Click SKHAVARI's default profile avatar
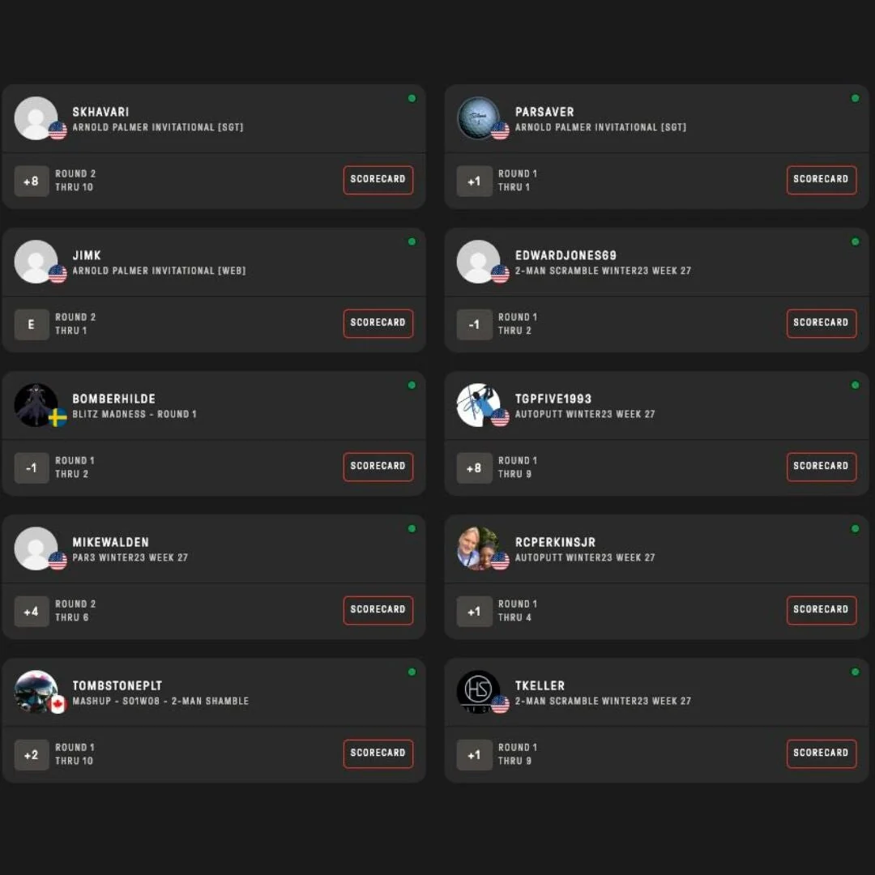The image size is (875, 875). click(x=36, y=118)
